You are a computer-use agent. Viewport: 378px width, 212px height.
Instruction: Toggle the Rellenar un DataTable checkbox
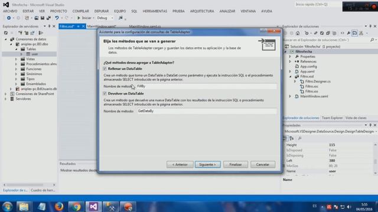point(105,69)
